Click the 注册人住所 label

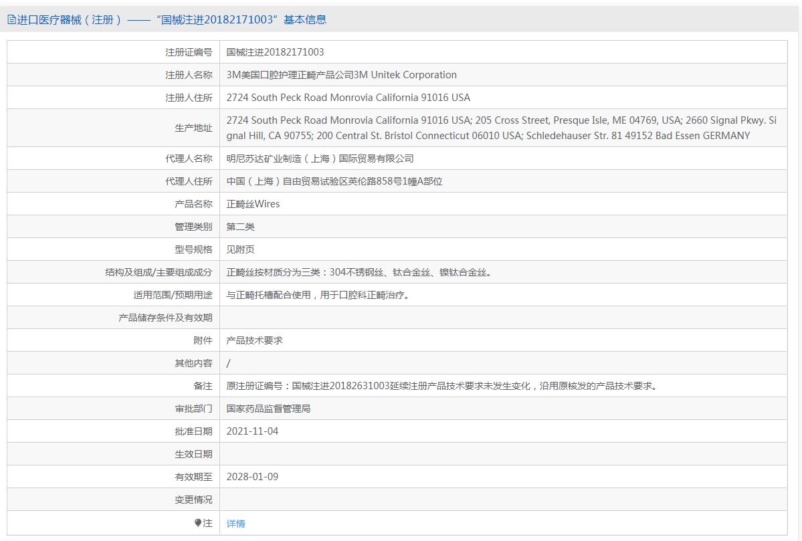(x=189, y=98)
